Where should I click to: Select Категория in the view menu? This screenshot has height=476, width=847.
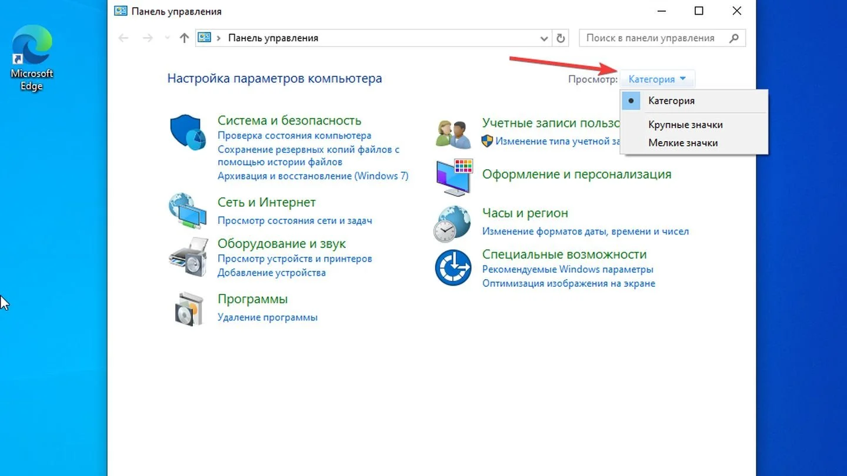point(695,100)
